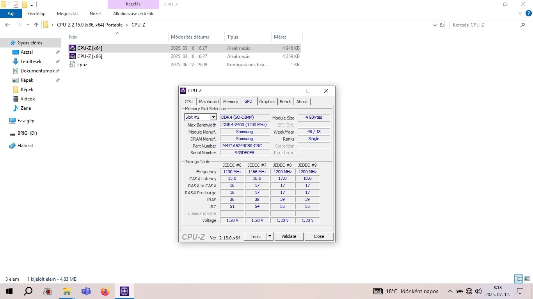Open Zene music folder

[26, 108]
